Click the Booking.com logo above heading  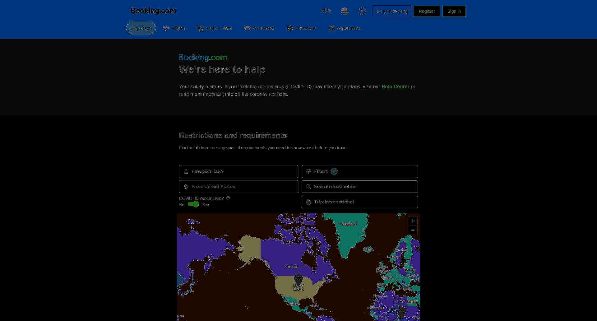tap(203, 58)
